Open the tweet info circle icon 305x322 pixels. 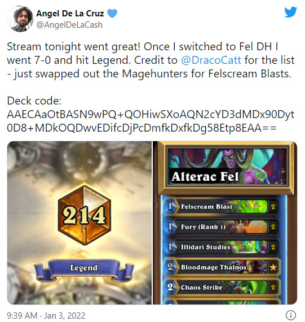[291, 315]
